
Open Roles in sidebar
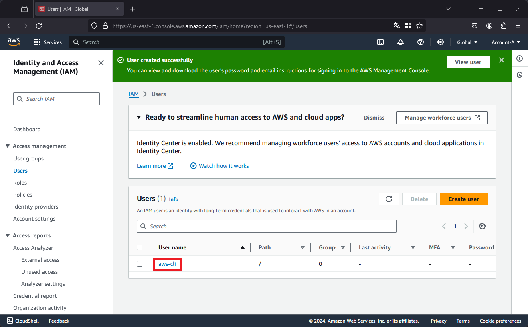point(20,183)
